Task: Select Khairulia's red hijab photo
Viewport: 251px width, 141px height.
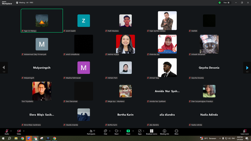Action: (x=167, y=44)
